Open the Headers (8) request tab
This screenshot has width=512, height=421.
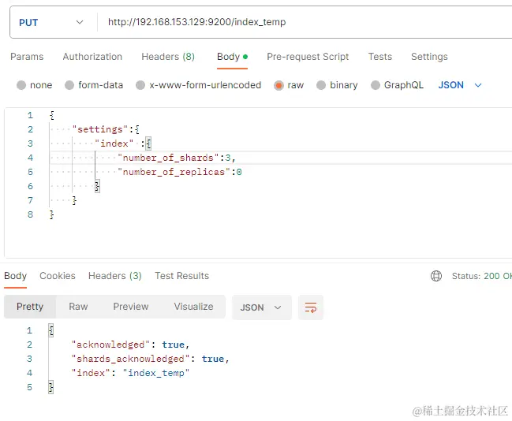(x=168, y=57)
